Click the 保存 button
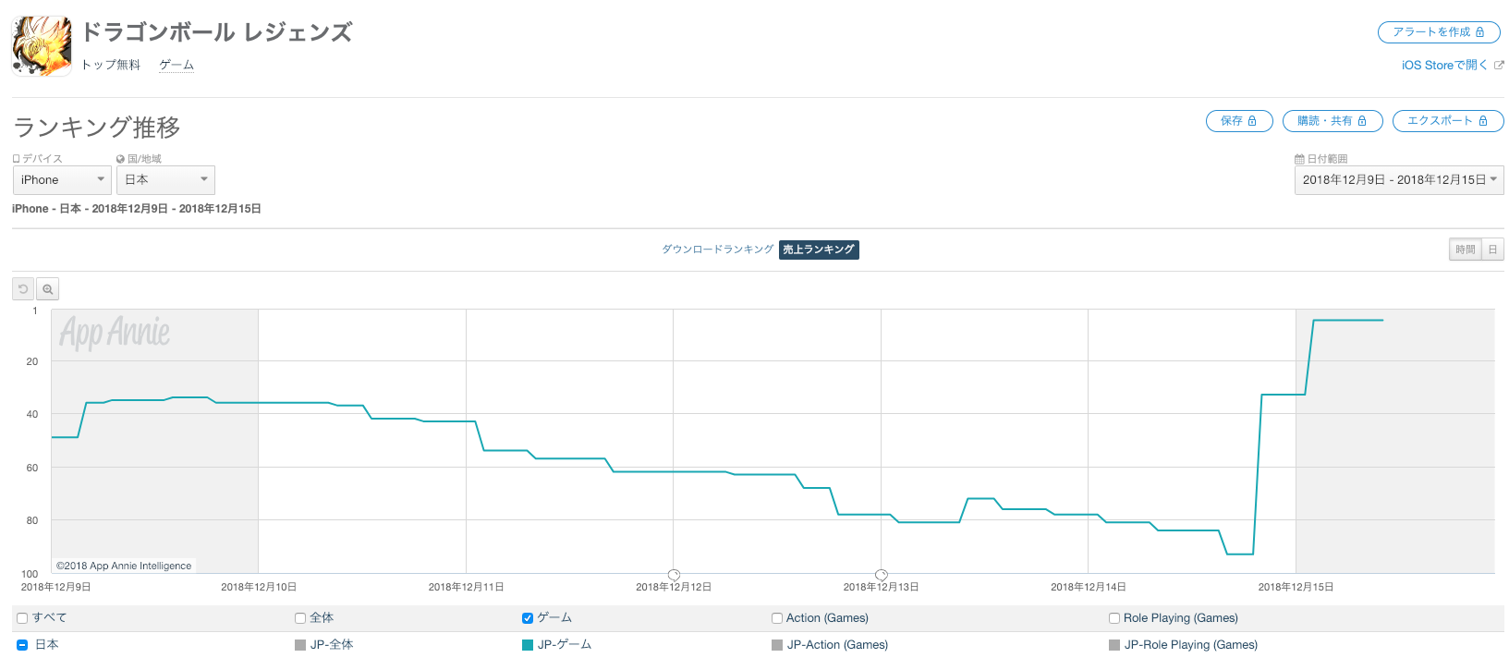Screen dimensions: 1509x670 pyautogui.click(x=1239, y=121)
